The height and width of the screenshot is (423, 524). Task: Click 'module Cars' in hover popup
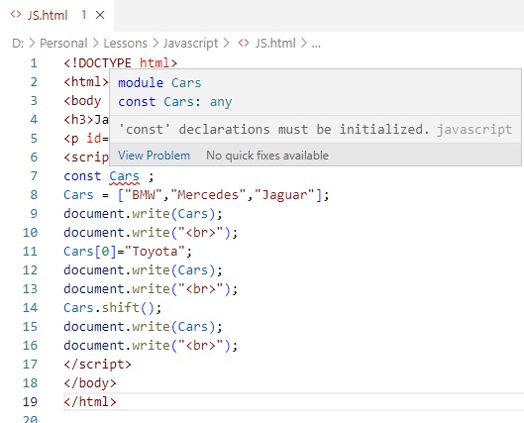159,83
